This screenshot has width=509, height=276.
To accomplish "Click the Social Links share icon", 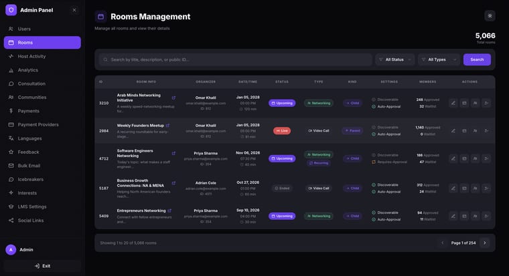I will point(11,221).
